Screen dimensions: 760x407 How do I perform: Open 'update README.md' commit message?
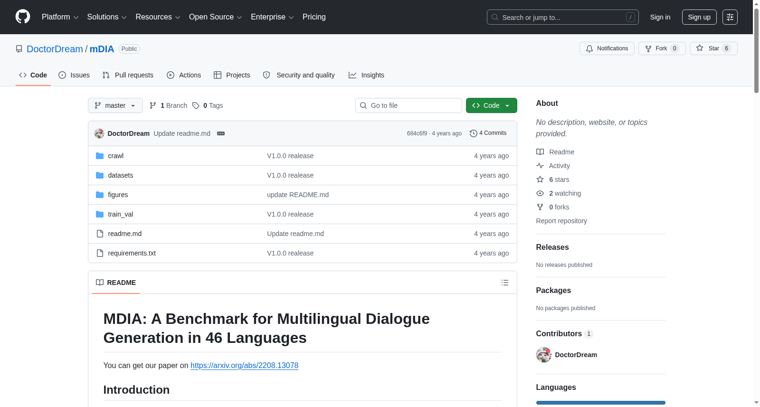(298, 195)
